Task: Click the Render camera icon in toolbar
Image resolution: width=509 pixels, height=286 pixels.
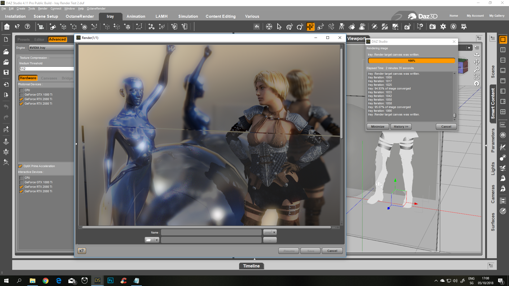Action: point(432,26)
